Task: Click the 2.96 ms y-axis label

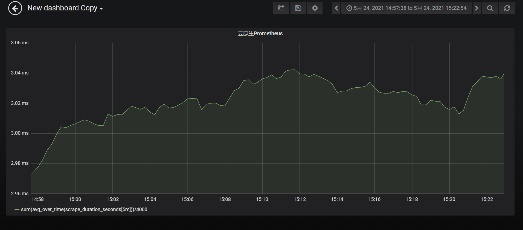Action: 20,194
